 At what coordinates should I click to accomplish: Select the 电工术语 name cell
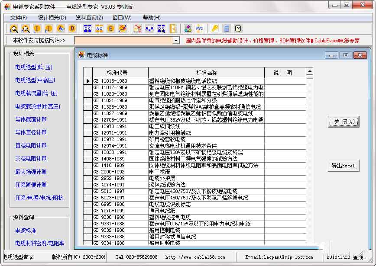click(x=206, y=172)
